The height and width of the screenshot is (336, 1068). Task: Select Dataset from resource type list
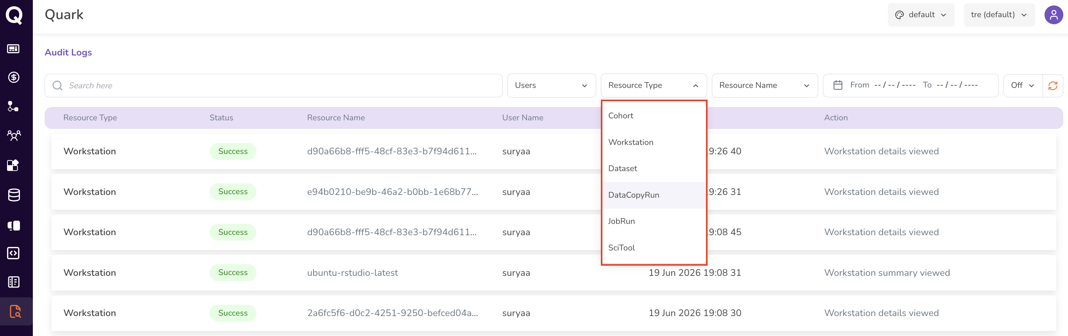[x=654, y=169]
